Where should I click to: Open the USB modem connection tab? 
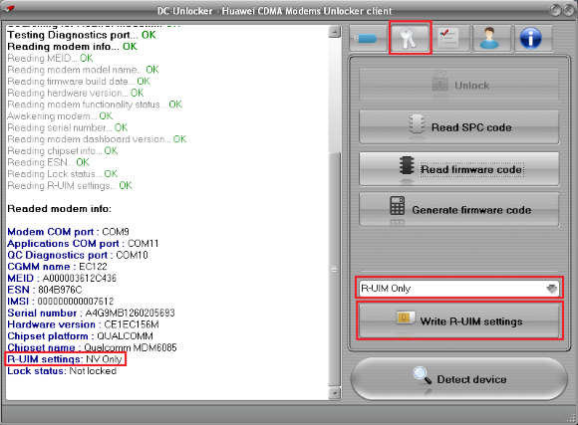[369, 38]
